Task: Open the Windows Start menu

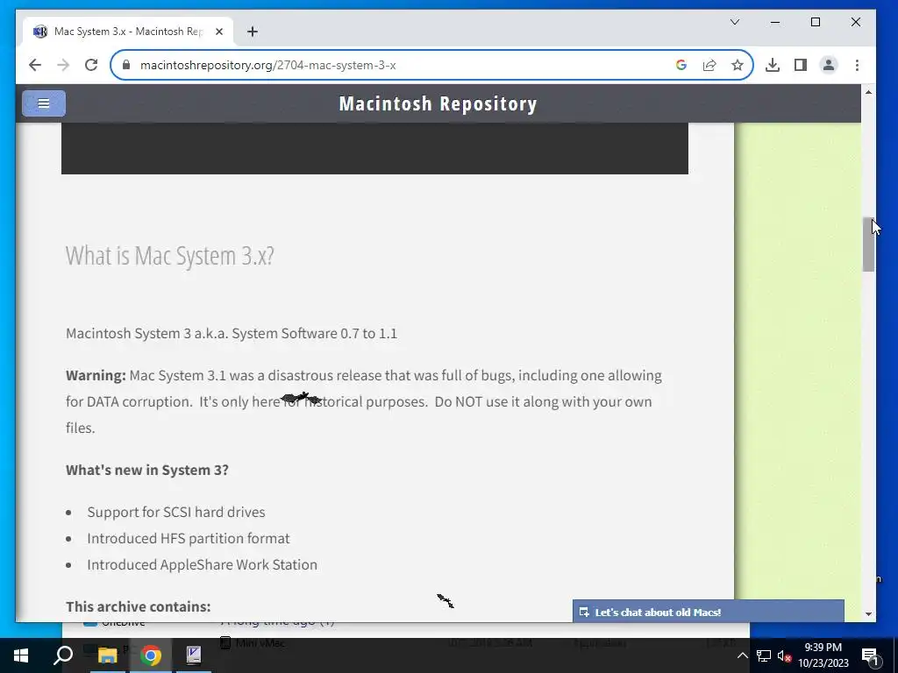Action: pyautogui.click(x=21, y=655)
